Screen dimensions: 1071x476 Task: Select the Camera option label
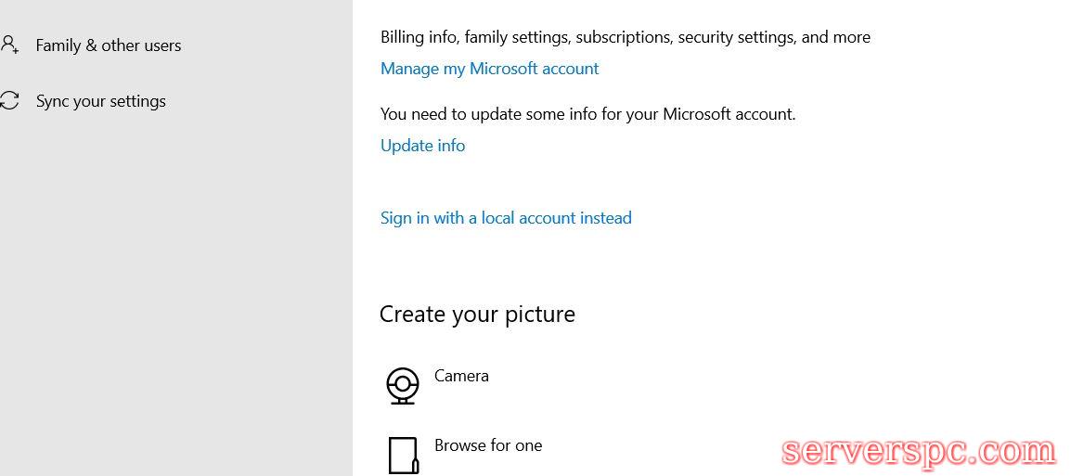pyautogui.click(x=461, y=376)
